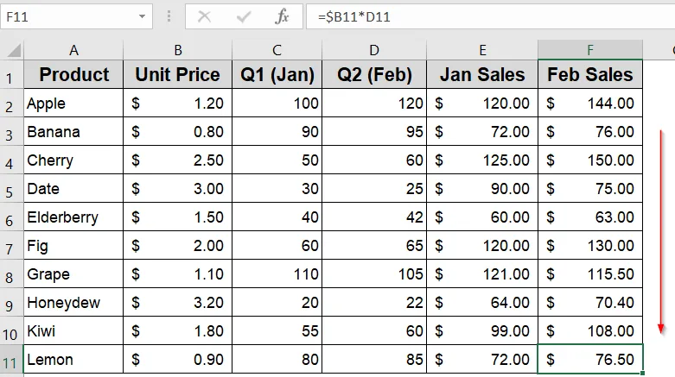Select column F header
Screen dimensions: 675x377
click(x=590, y=50)
